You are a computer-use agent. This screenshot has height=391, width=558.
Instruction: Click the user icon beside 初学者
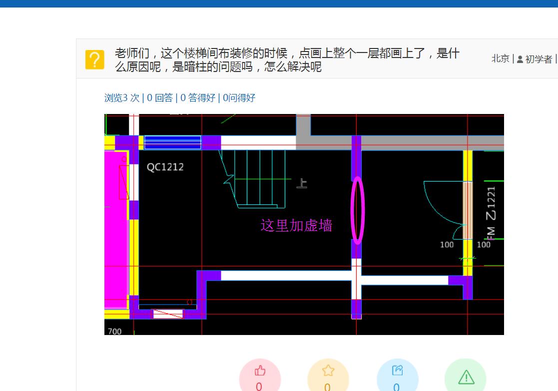(520, 59)
